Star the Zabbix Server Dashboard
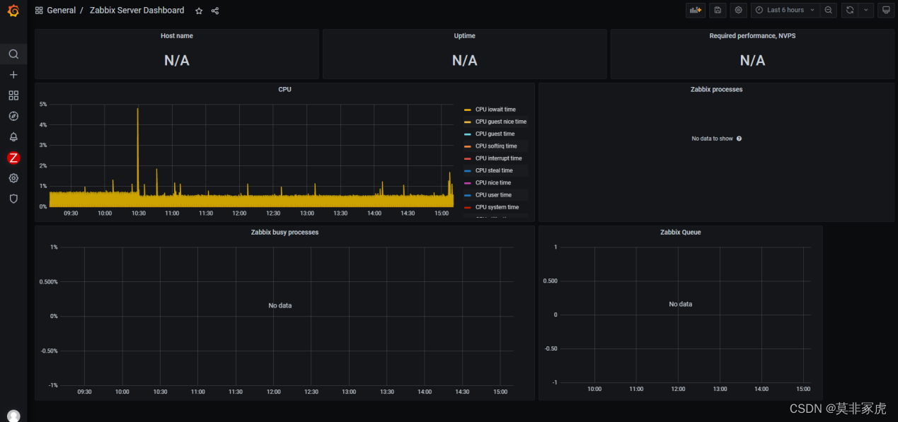This screenshot has width=898, height=422. [199, 11]
